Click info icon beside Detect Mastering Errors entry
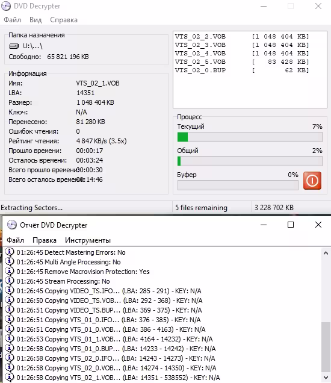Screen dimensions: 331x383 tap(9, 252)
